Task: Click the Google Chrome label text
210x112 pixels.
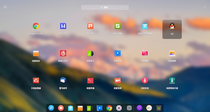Action: (x=36, y=34)
